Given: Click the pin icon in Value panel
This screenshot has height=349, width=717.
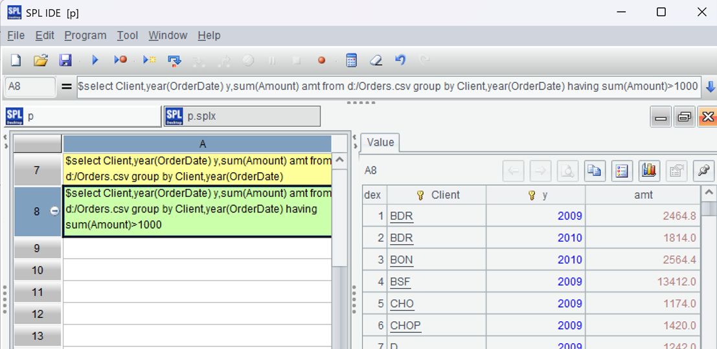Looking at the screenshot, I should click(x=703, y=171).
